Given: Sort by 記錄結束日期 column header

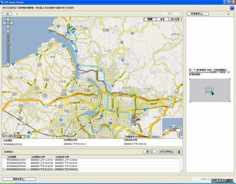Looking at the screenshot, I should tap(63, 157).
